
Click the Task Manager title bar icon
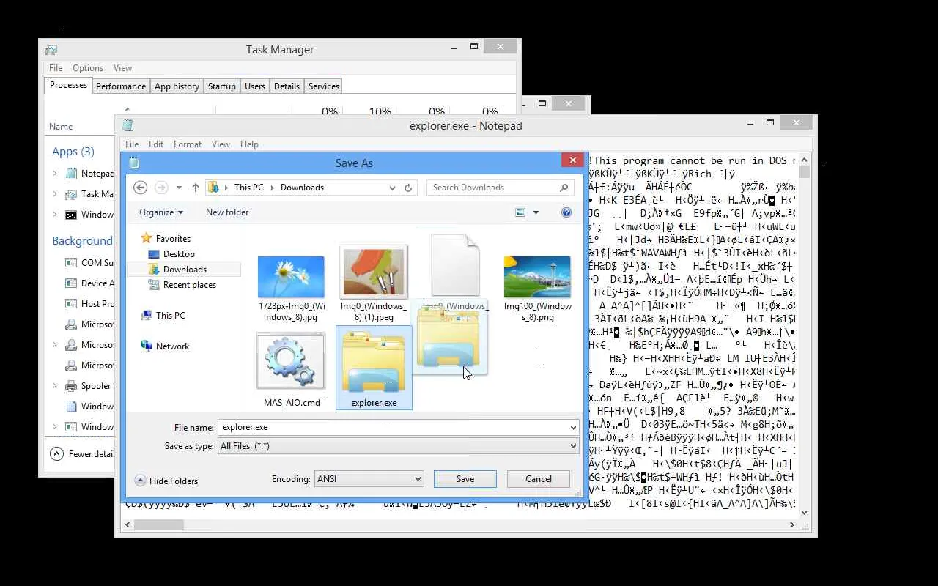click(x=51, y=50)
